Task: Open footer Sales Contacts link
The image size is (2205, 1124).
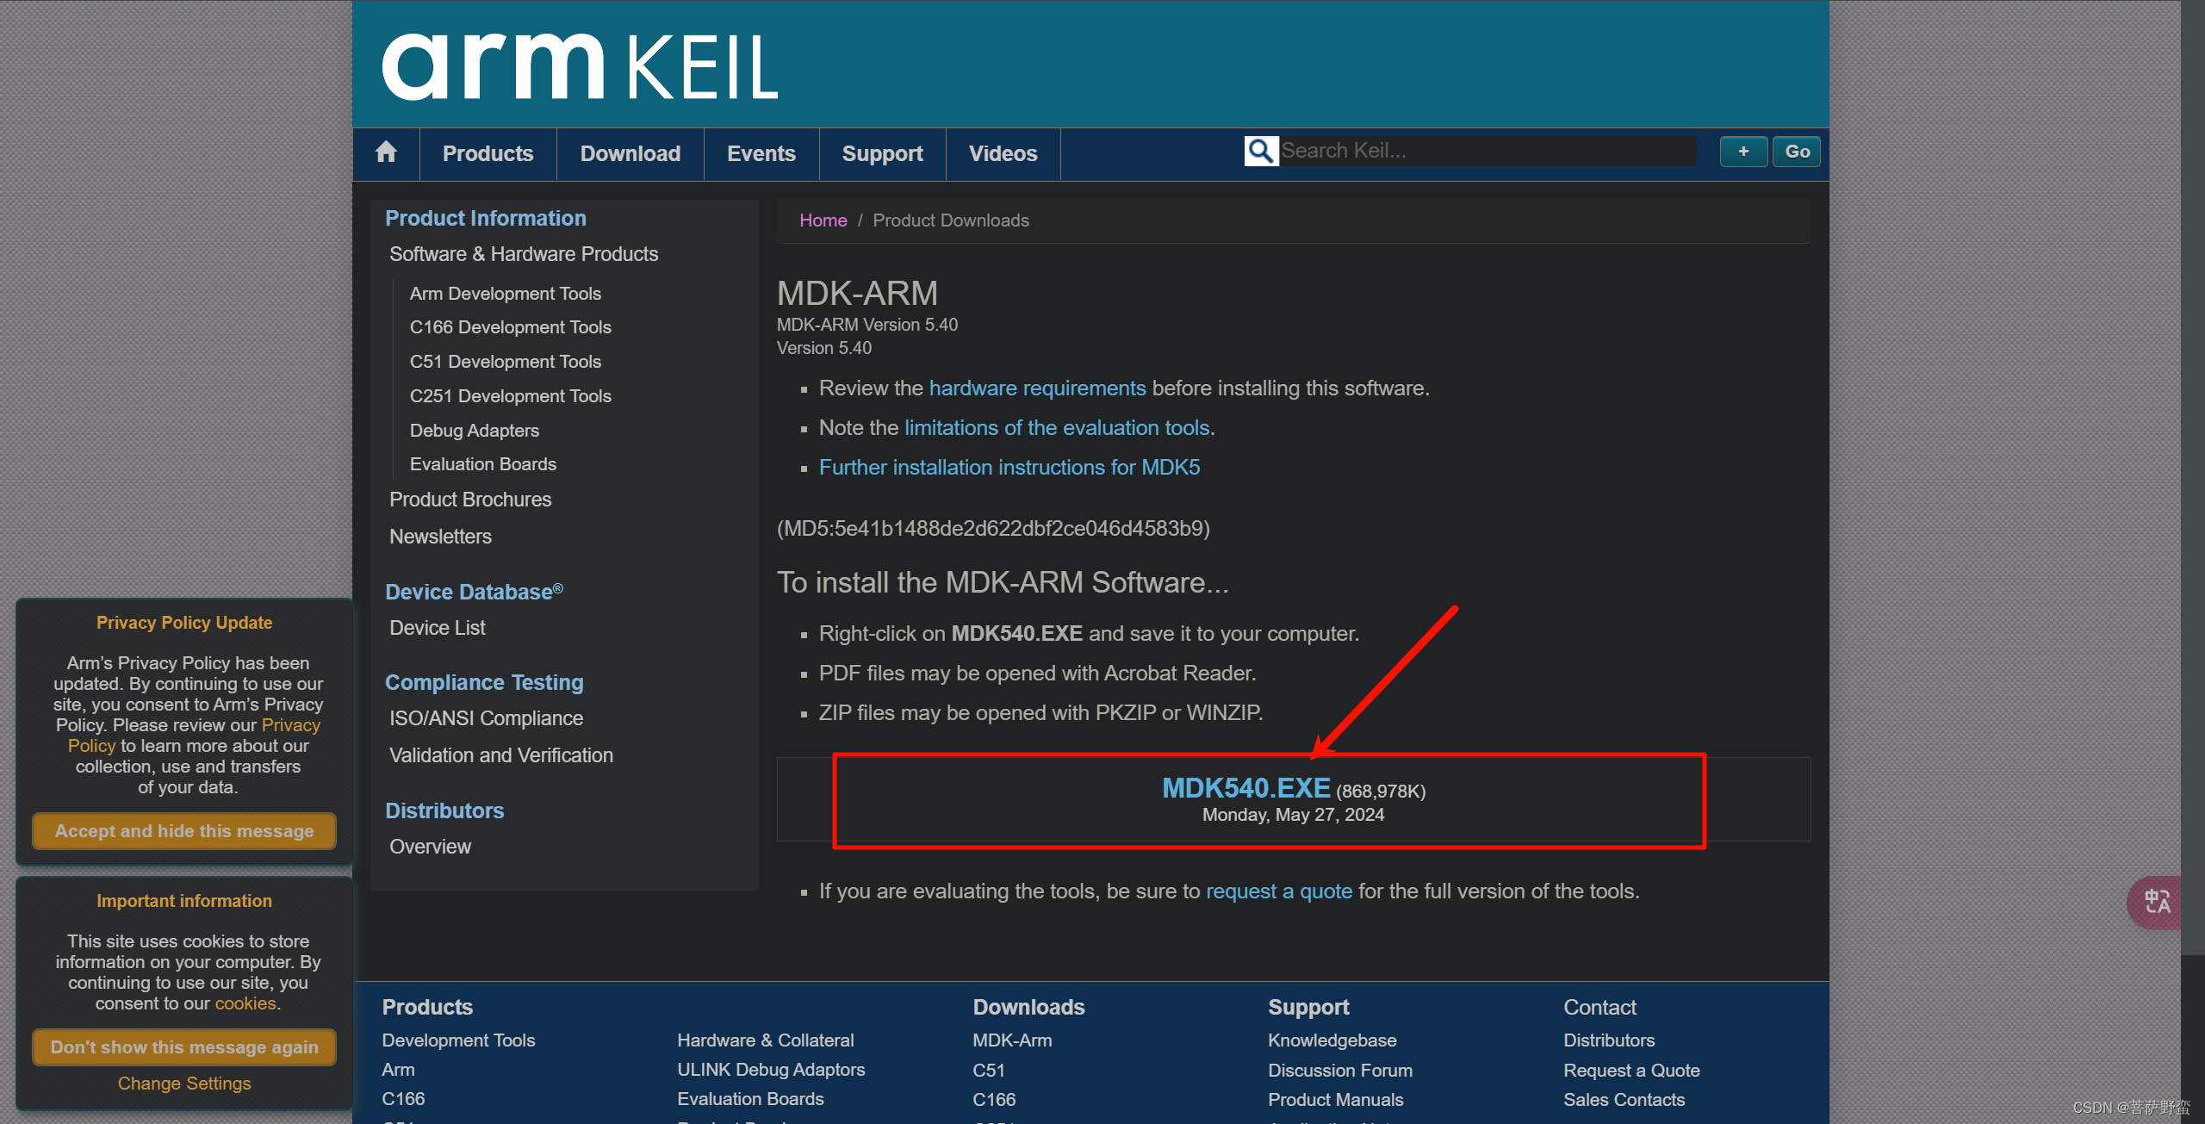Action: pyautogui.click(x=1624, y=1100)
